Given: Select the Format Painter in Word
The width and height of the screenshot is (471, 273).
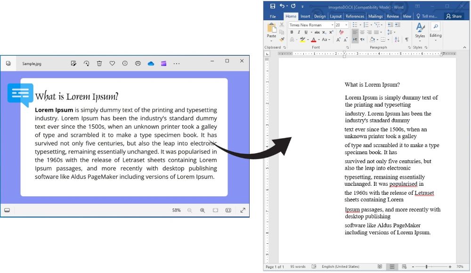Looking at the screenshot, I should point(281,39).
